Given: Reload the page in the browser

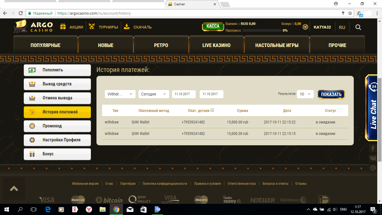Looking at the screenshot, I should click(20, 13).
